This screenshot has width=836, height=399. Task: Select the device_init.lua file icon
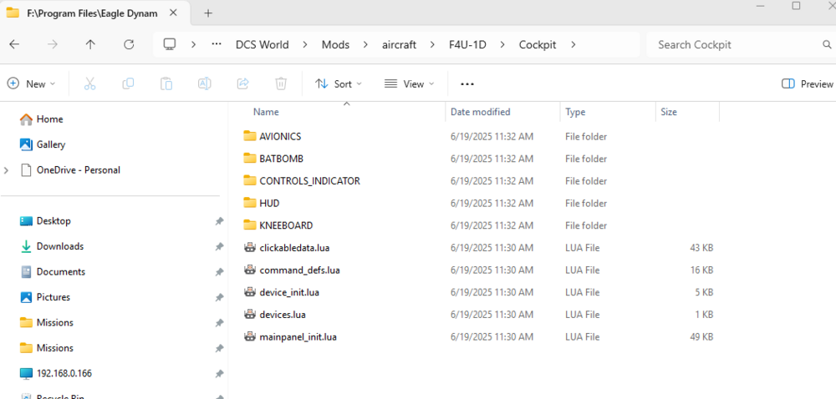coord(249,293)
